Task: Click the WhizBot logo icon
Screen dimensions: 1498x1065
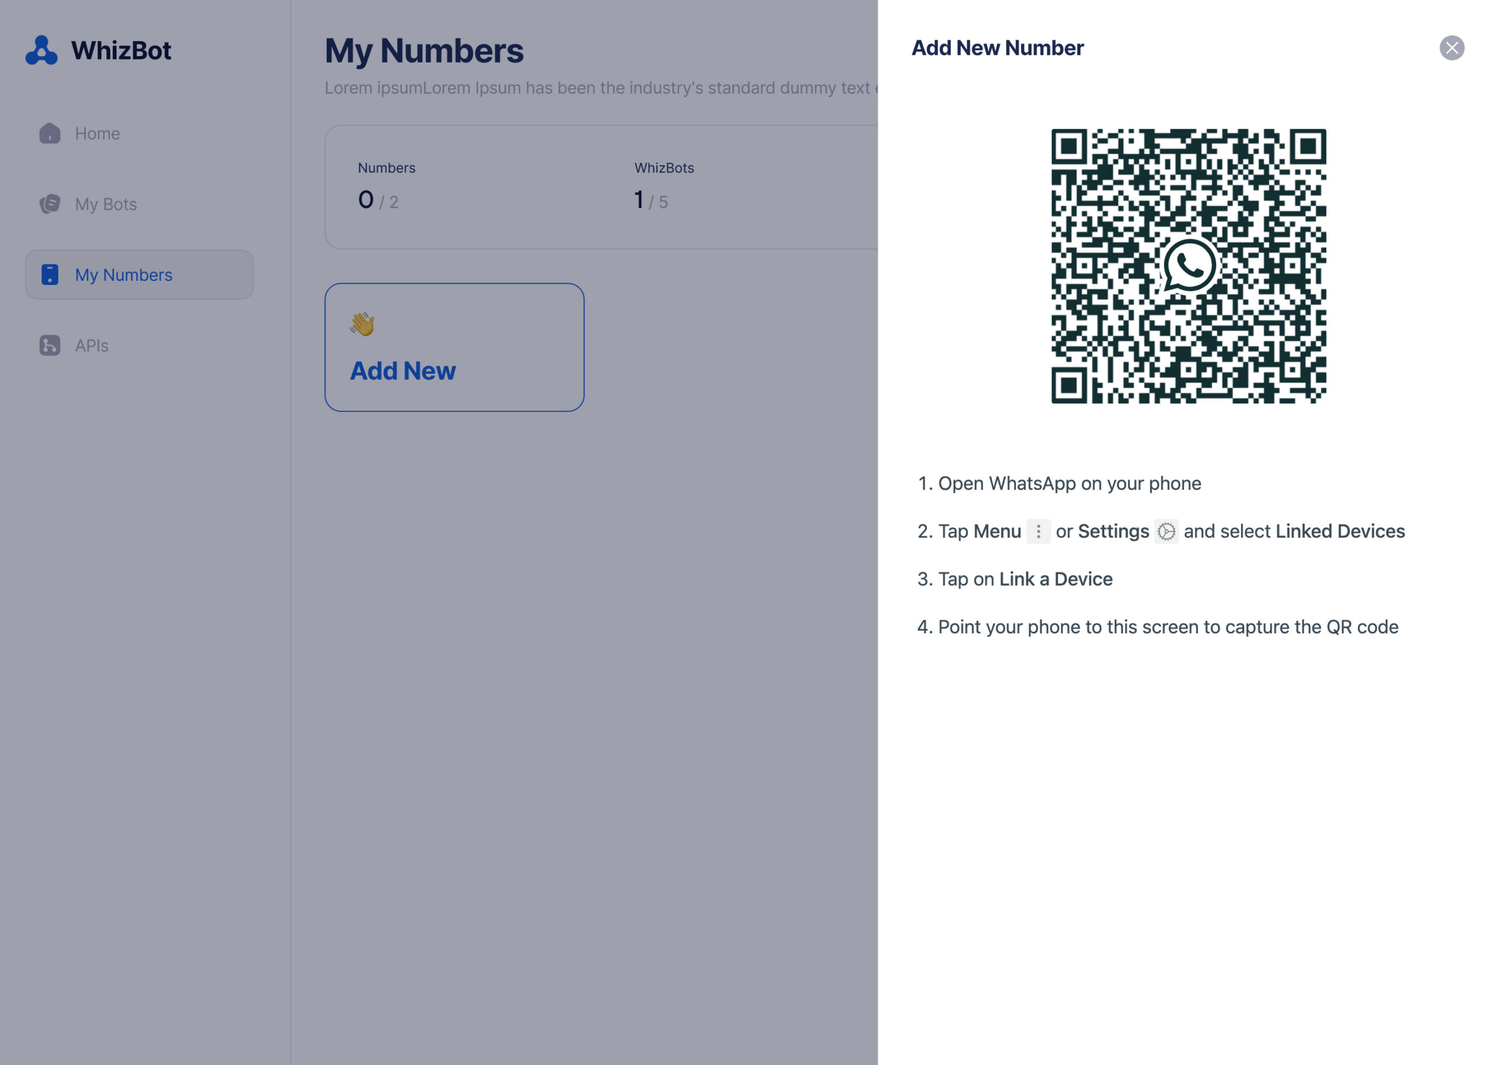Action: [42, 50]
